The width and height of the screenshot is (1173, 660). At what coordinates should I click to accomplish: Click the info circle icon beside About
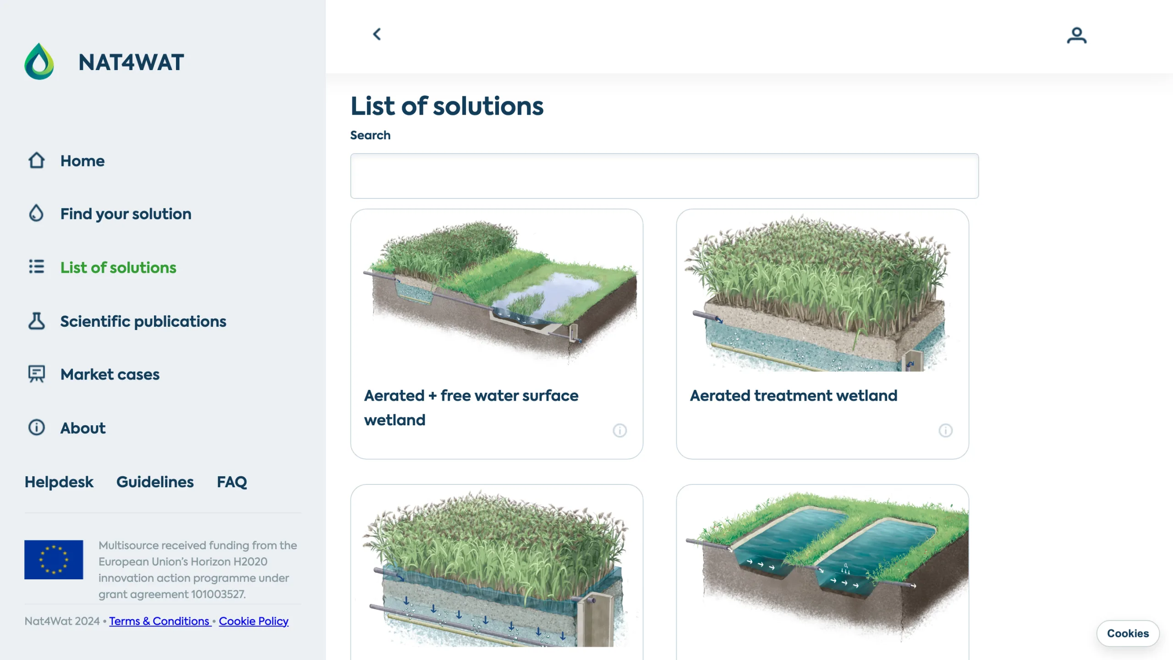pyautogui.click(x=37, y=427)
